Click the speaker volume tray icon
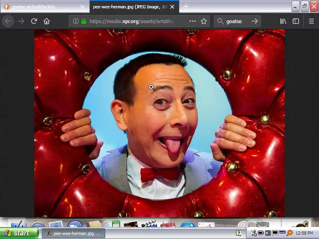Image resolution: width=319 pixels, height=239 pixels. [x=268, y=233]
